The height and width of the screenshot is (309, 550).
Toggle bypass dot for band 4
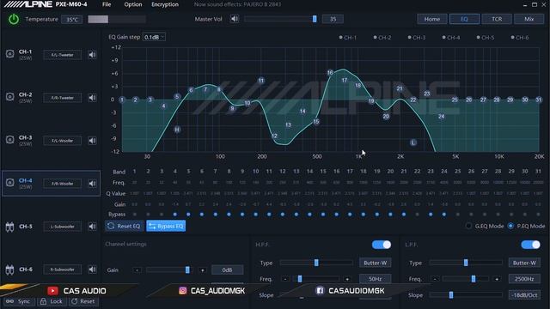(175, 215)
